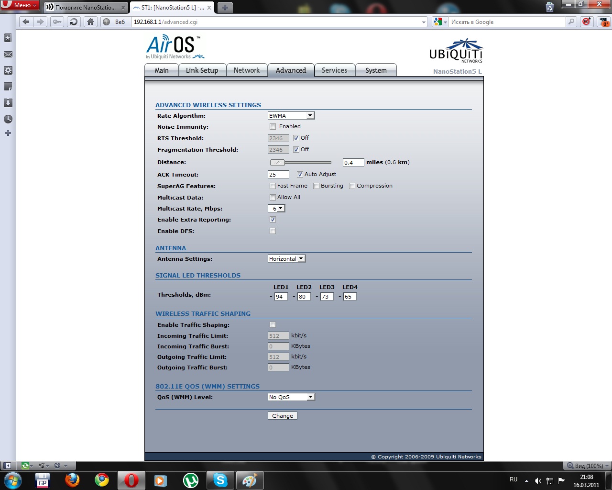Click the Change button
The image size is (612, 490).
click(x=283, y=416)
